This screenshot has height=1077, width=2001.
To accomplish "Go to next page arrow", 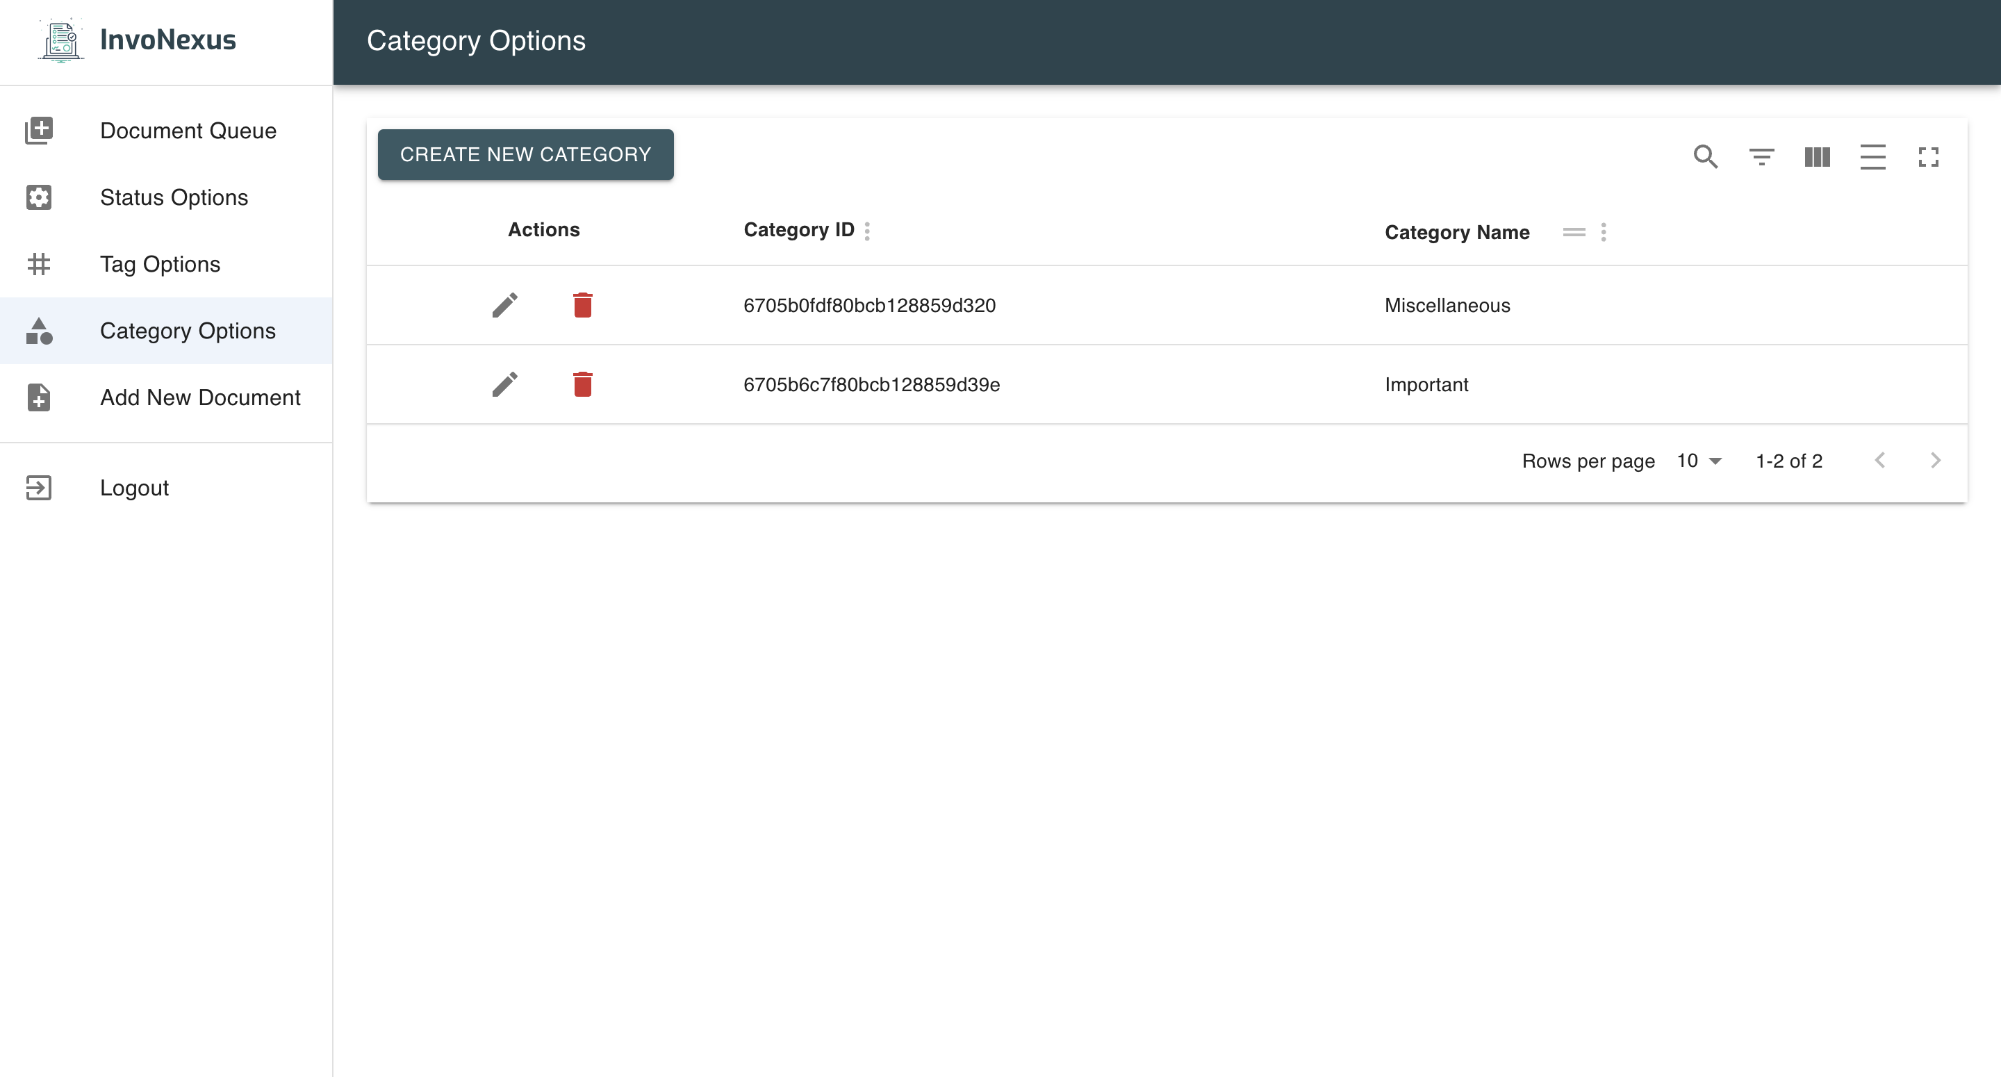I will click(x=1936, y=461).
